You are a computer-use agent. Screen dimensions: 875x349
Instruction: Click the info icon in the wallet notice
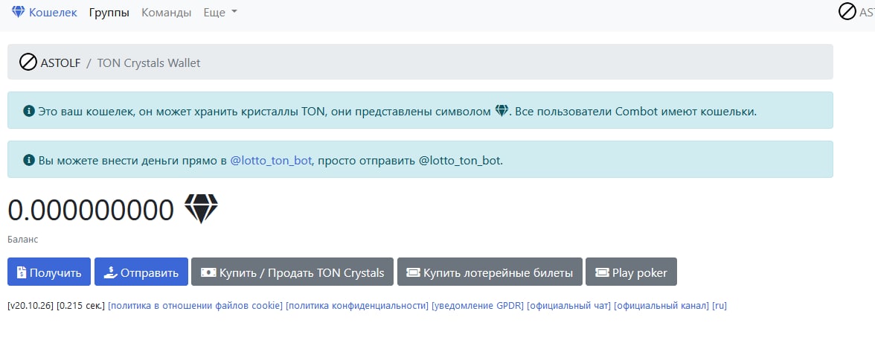coord(29,111)
